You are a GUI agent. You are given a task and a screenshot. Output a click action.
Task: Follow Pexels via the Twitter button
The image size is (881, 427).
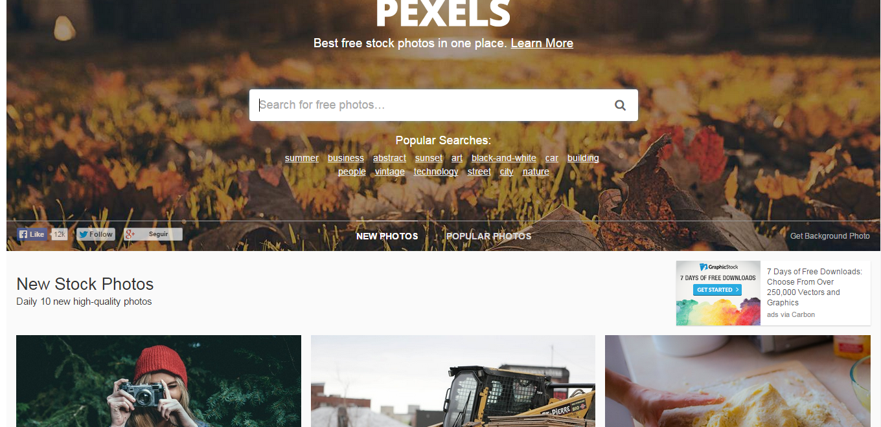tap(96, 234)
